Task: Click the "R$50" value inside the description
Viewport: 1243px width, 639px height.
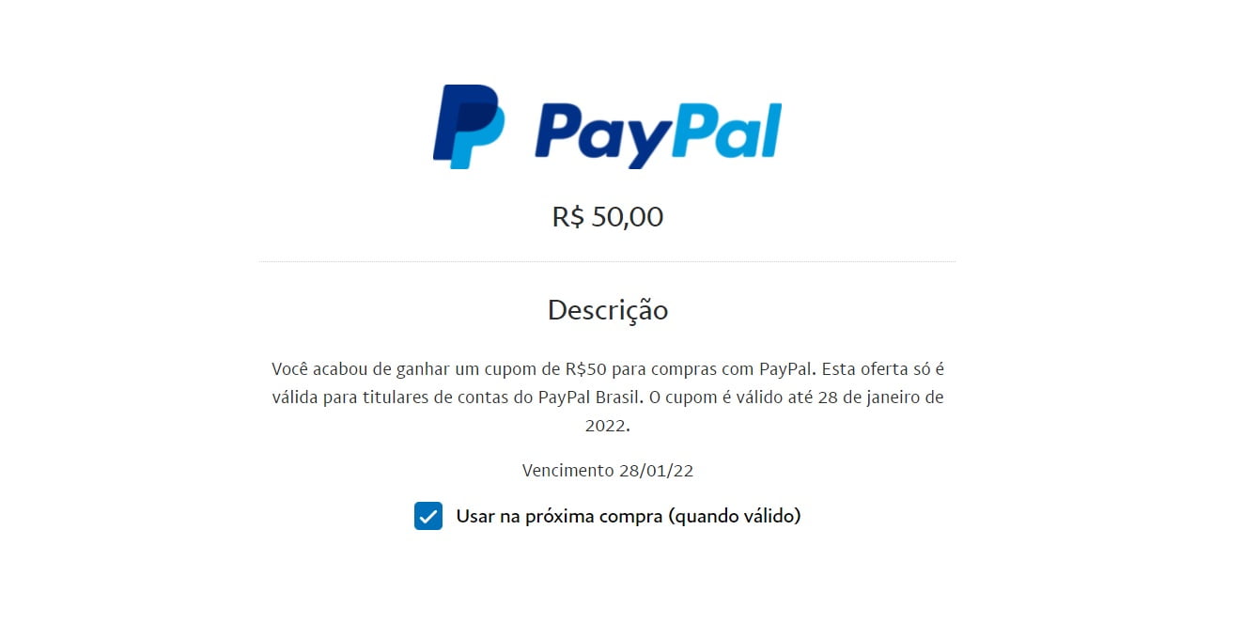Action: coord(587,368)
